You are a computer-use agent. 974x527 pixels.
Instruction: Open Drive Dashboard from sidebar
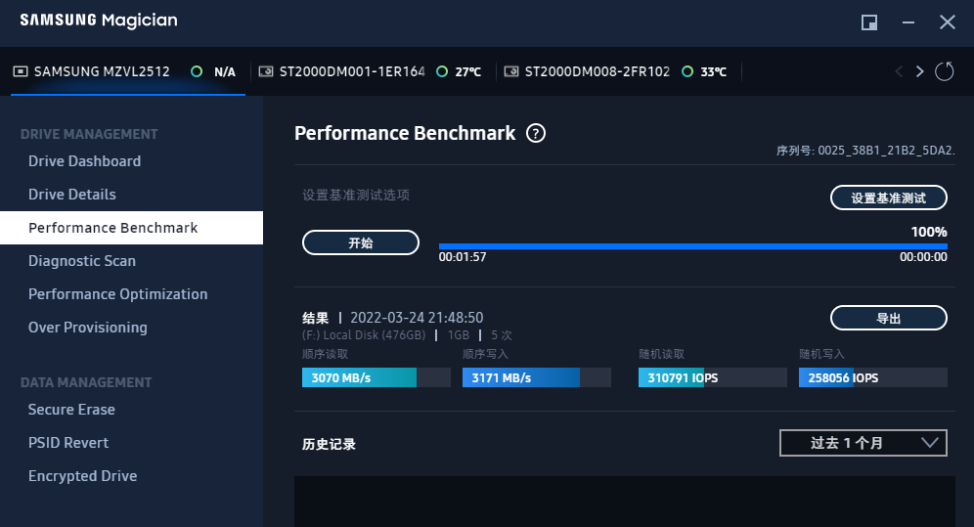point(84,161)
